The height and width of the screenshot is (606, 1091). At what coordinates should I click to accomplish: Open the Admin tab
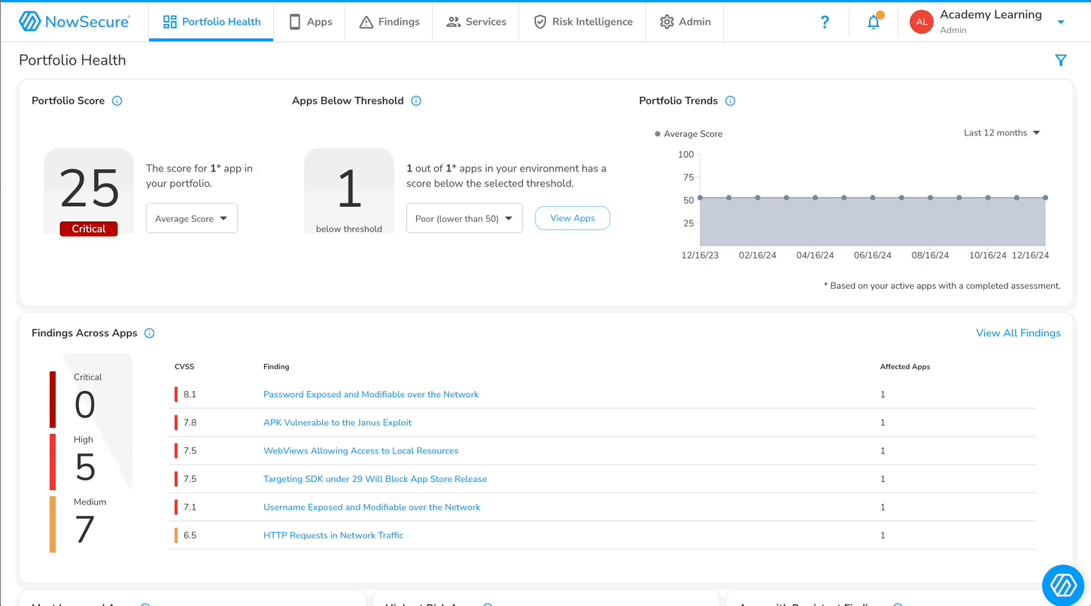685,22
